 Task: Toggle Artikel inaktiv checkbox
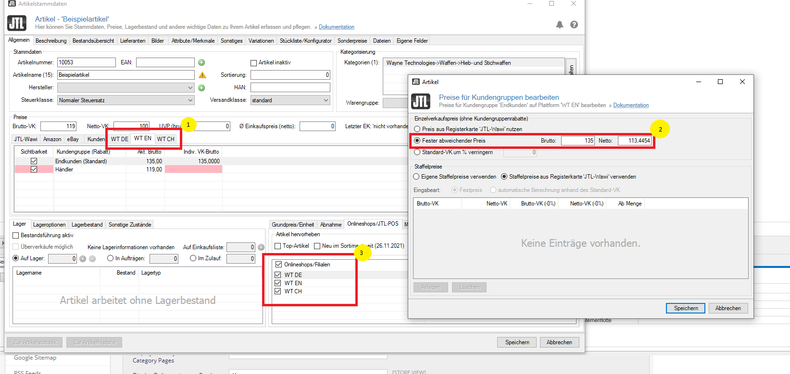tap(253, 63)
